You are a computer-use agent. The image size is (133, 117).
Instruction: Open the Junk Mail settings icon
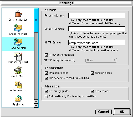click(x=18, y=70)
